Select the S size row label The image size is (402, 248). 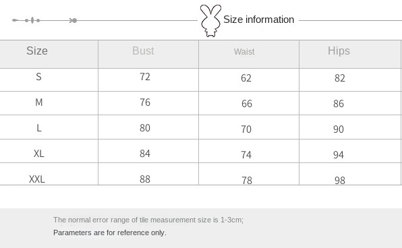pyautogui.click(x=38, y=77)
